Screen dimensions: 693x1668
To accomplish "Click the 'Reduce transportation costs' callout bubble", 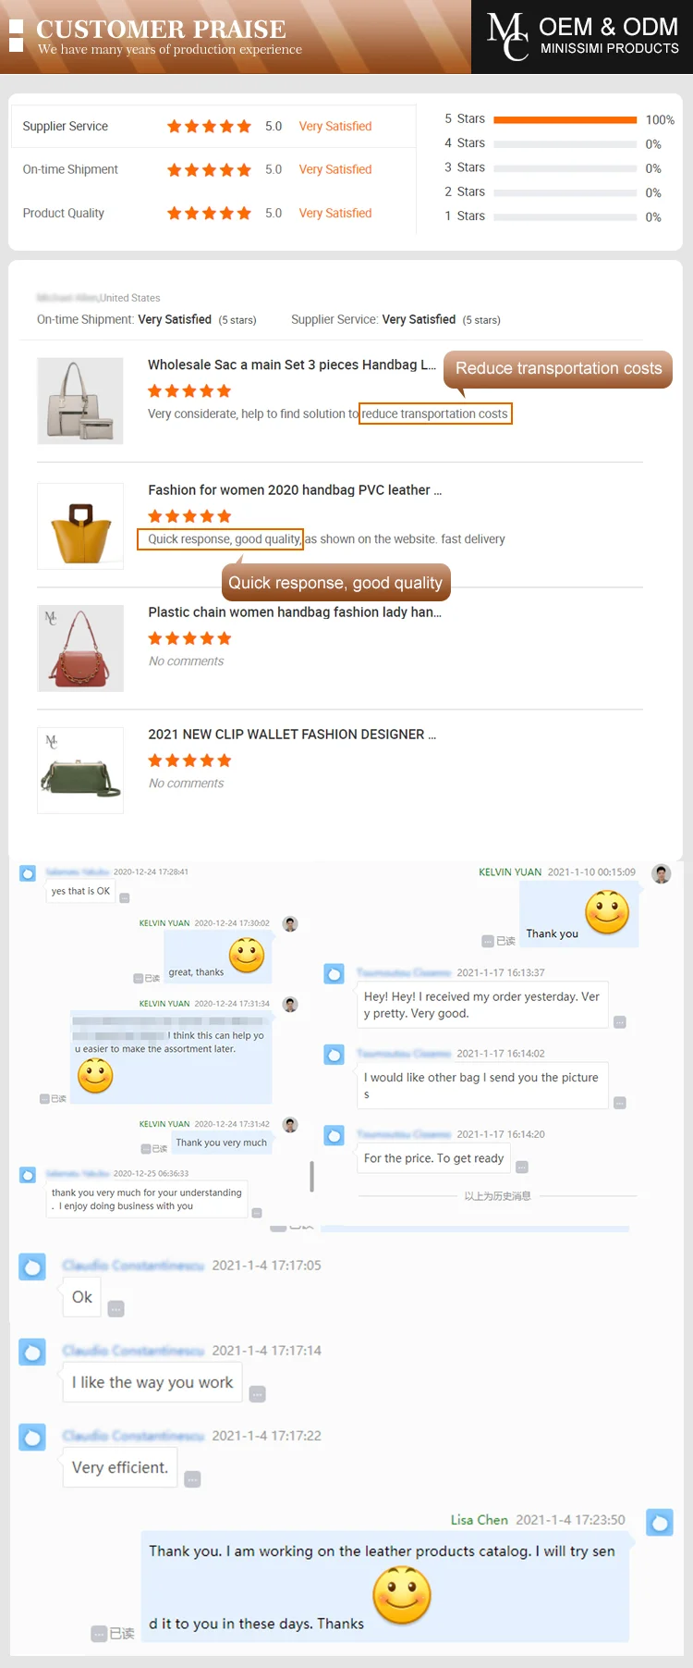I will tap(558, 368).
